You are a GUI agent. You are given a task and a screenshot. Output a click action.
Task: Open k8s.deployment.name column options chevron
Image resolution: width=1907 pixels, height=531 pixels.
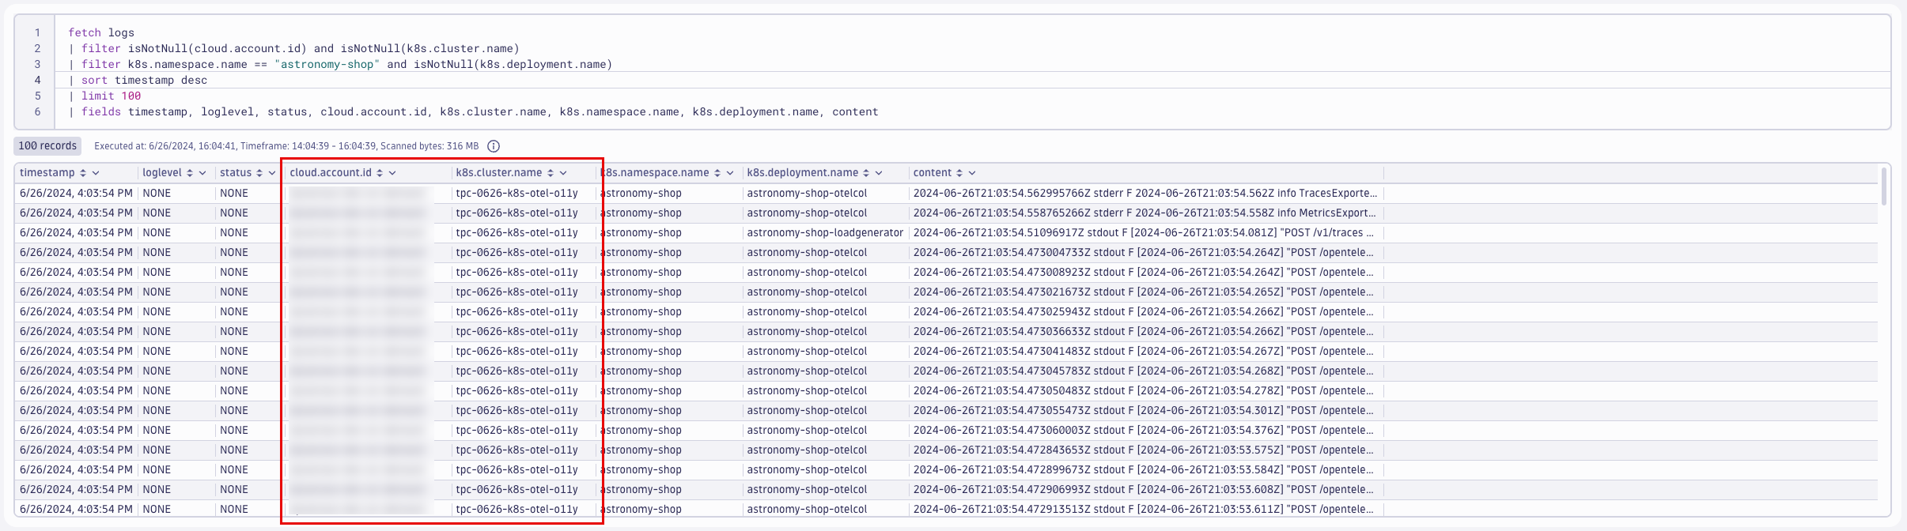tap(879, 173)
